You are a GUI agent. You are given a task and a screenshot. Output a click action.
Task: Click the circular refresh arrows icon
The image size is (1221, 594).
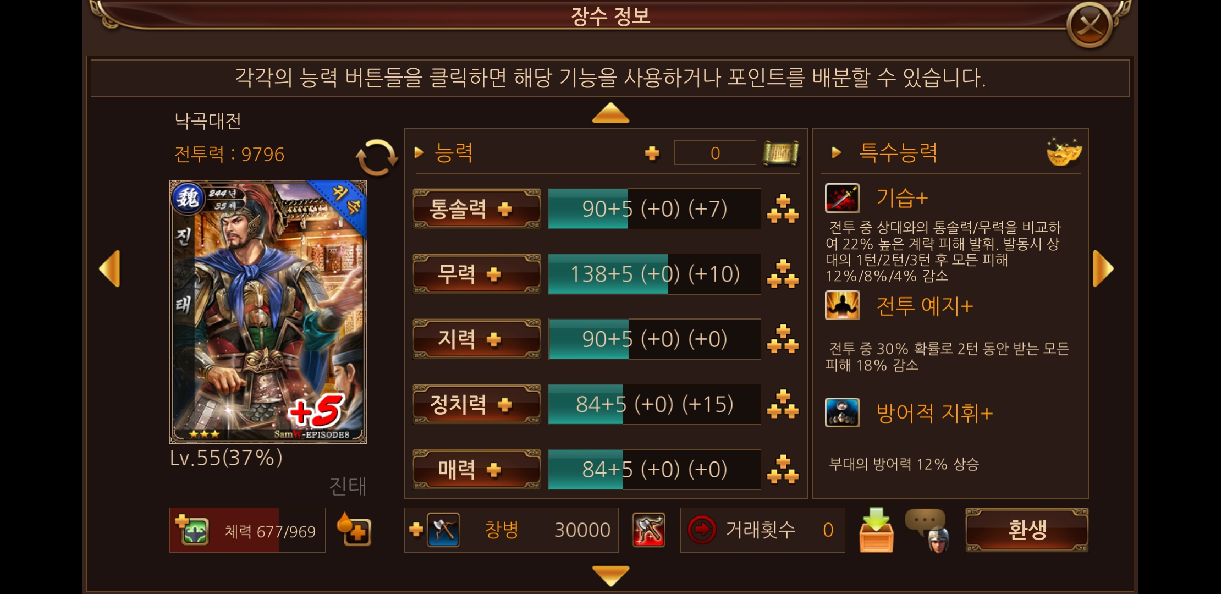pos(377,157)
